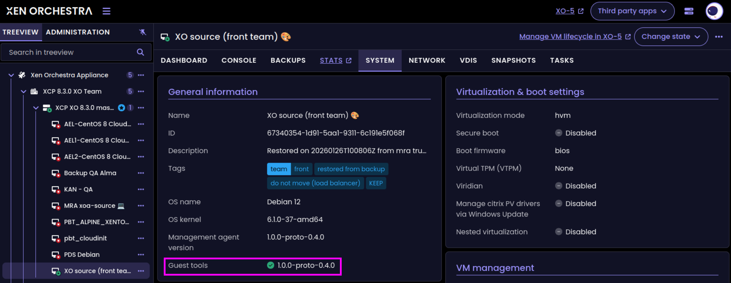
Task: Switch to the Treeview tab
Action: [20, 32]
